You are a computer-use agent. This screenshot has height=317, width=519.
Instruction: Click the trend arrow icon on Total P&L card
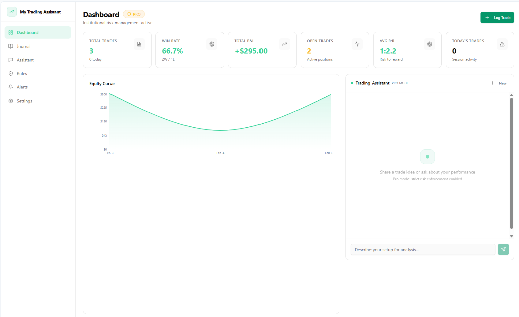point(285,44)
